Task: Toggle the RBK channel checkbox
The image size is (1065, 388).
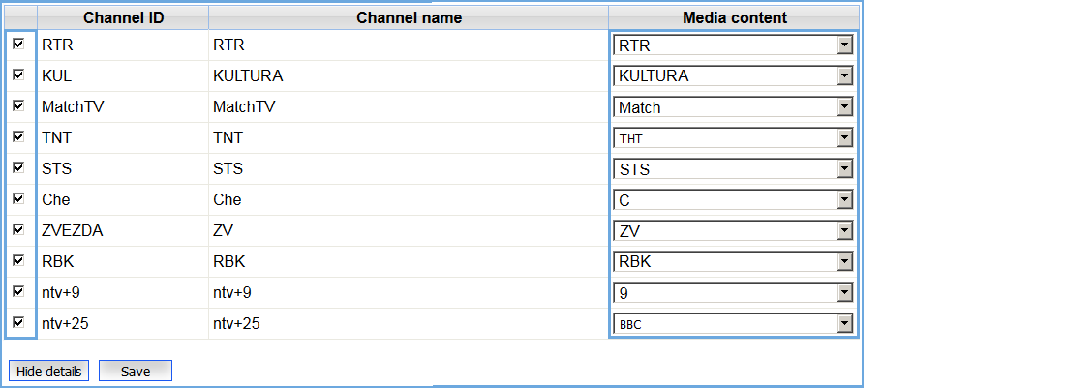Action: pos(19,260)
